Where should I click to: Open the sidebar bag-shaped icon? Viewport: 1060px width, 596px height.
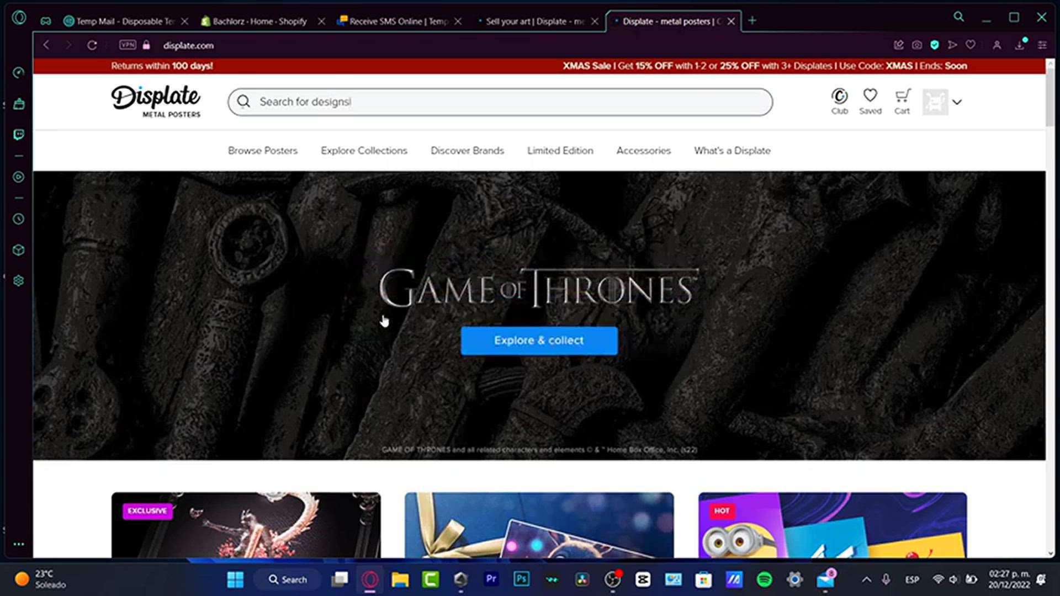coord(19,104)
